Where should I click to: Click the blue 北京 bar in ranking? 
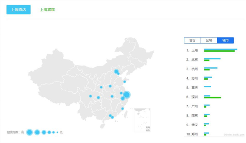pos(212,59)
